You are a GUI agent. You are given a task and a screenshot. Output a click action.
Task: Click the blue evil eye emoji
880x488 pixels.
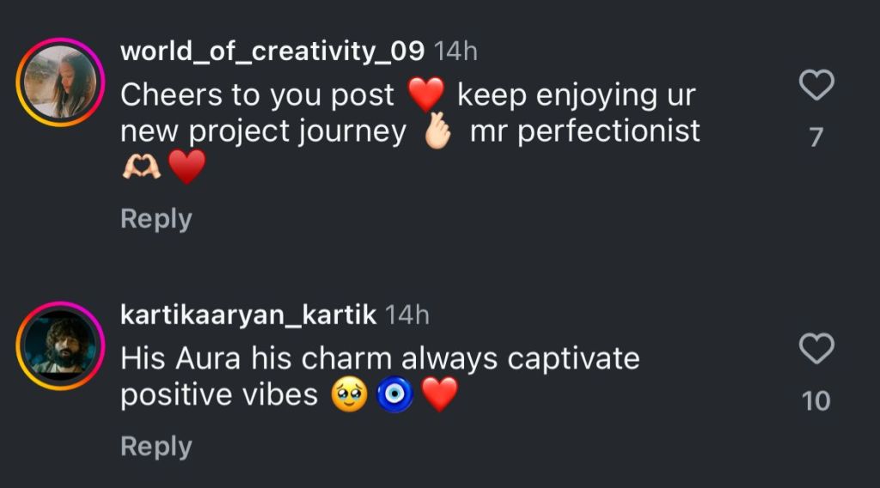pos(395,395)
